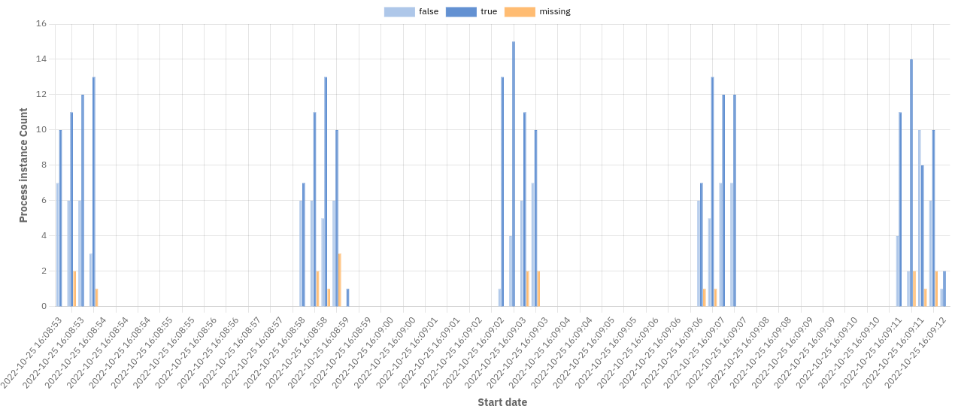Click the light blue bar reaching 10
This screenshot has width=955, height=412.
coord(919,218)
